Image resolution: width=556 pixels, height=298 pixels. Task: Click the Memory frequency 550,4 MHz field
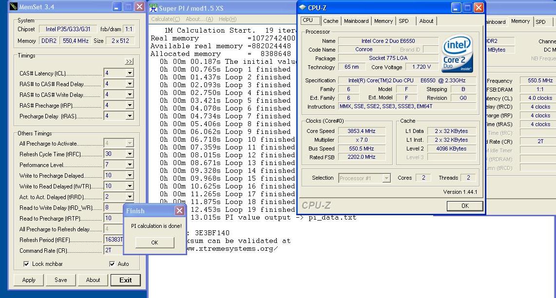pyautogui.click(x=76, y=41)
